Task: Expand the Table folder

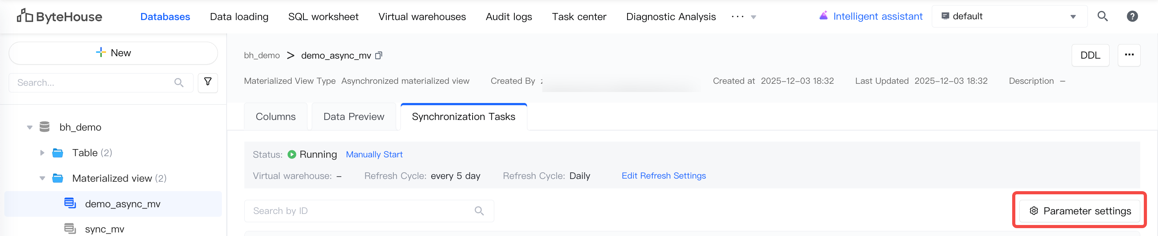Action: coord(42,153)
